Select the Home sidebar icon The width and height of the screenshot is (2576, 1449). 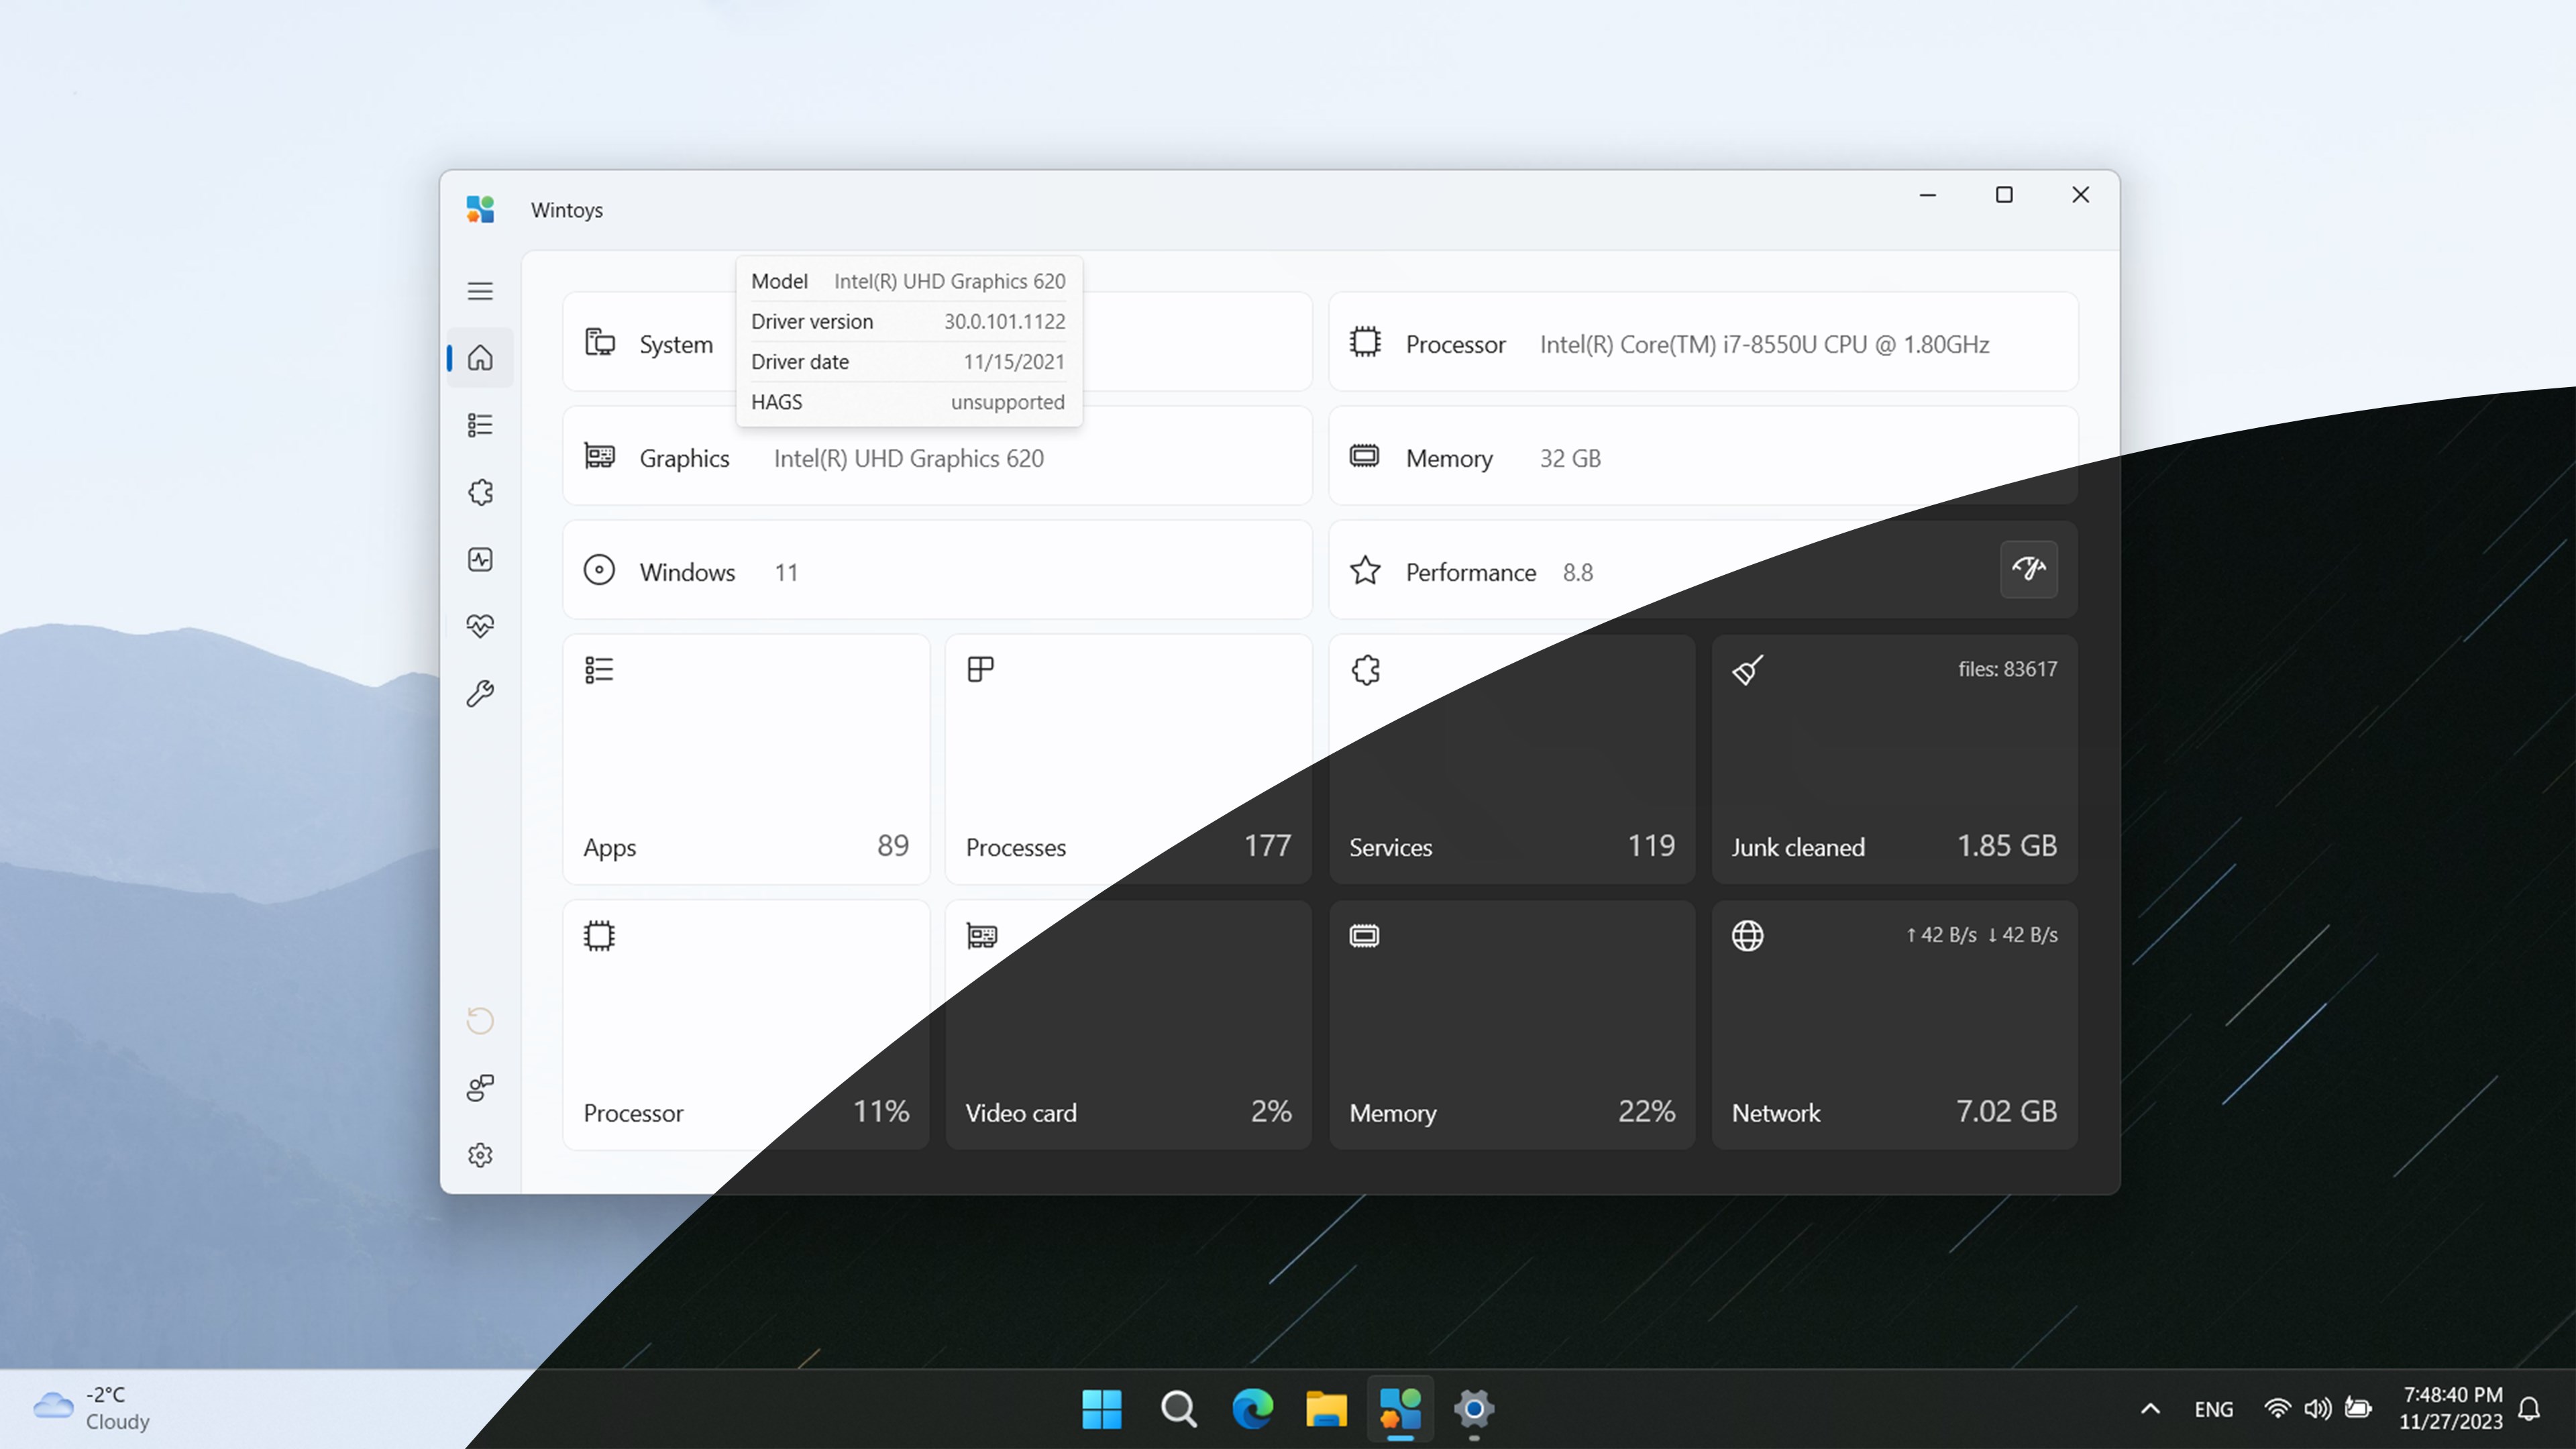point(480,357)
